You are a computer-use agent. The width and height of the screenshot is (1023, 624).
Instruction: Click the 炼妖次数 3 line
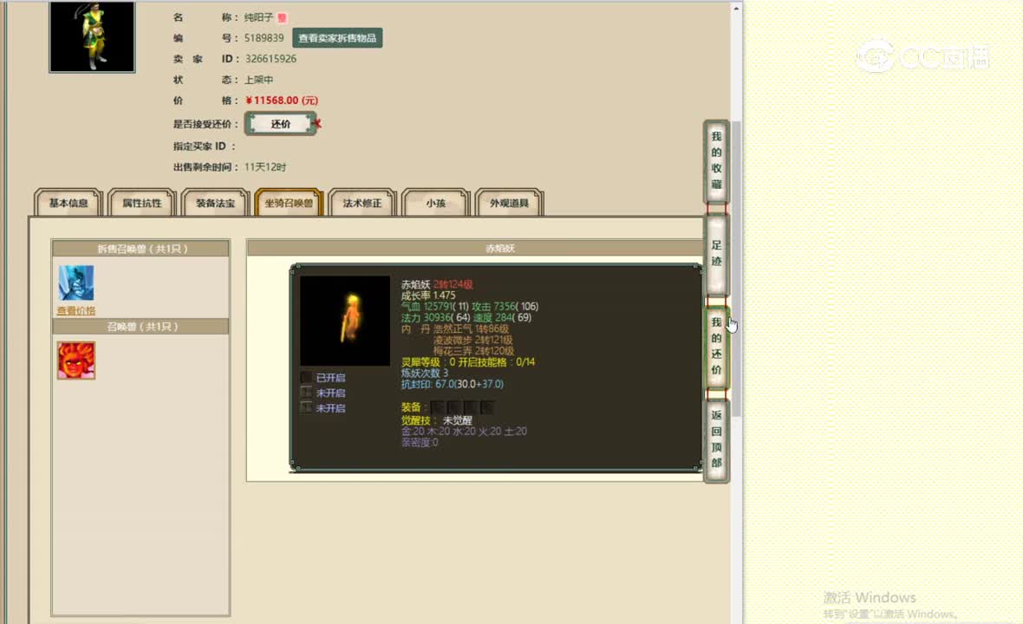[425, 374]
